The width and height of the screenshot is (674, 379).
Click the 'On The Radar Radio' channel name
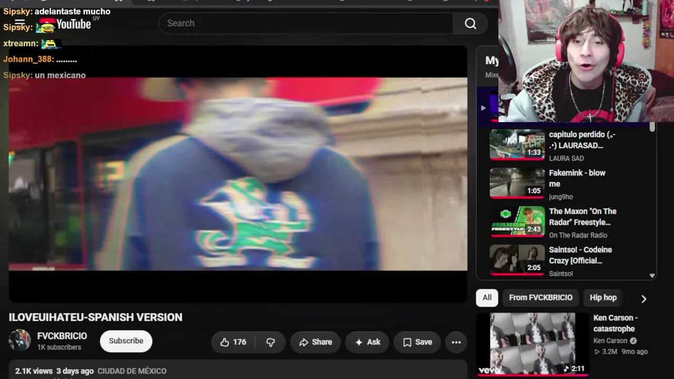(578, 235)
